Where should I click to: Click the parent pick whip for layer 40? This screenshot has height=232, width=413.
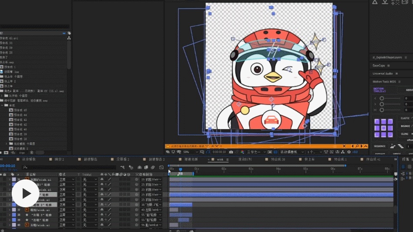click(137, 225)
